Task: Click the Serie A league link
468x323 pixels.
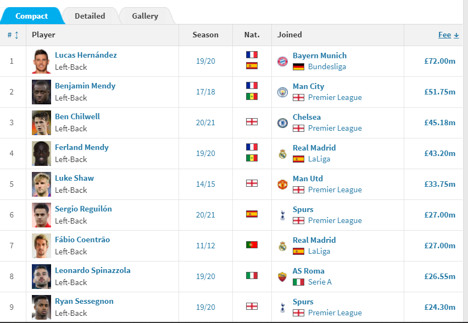Action: click(320, 282)
